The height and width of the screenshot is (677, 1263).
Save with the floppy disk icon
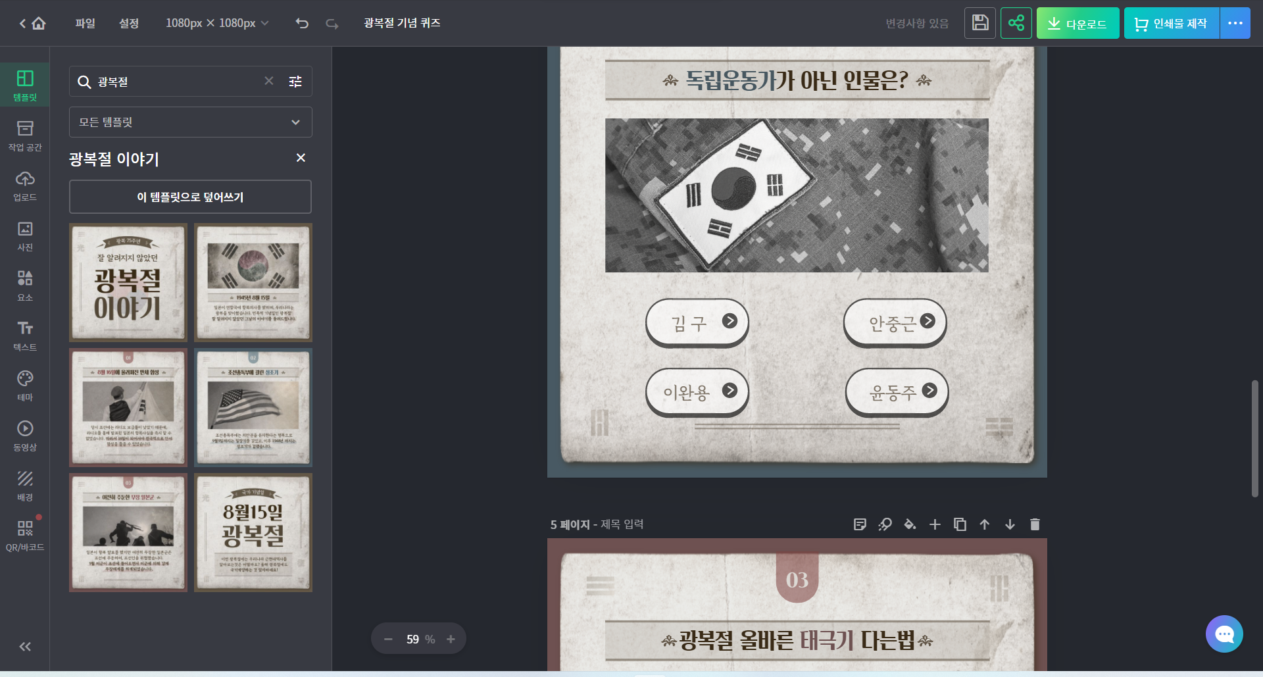[x=980, y=23]
